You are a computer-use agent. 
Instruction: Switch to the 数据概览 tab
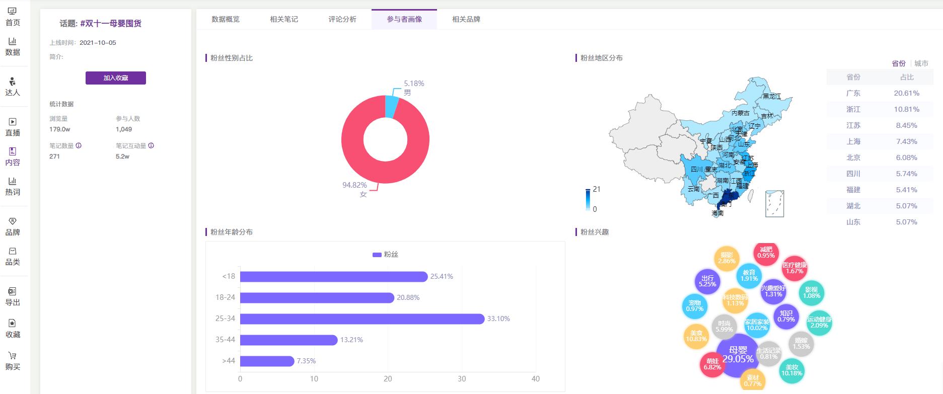pyautogui.click(x=226, y=19)
